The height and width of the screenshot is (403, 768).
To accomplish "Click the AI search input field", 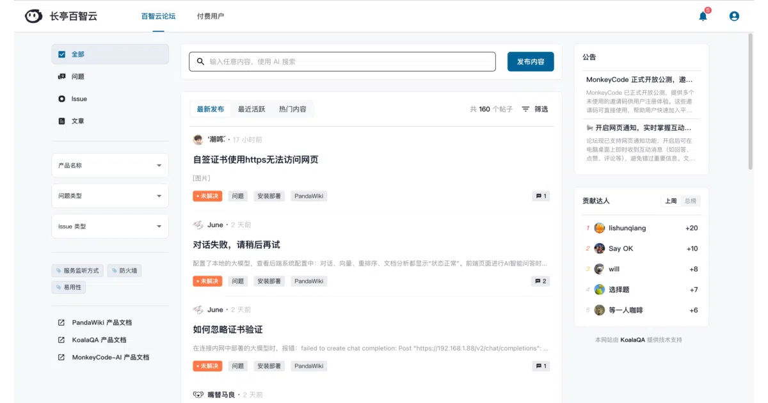I will [342, 61].
